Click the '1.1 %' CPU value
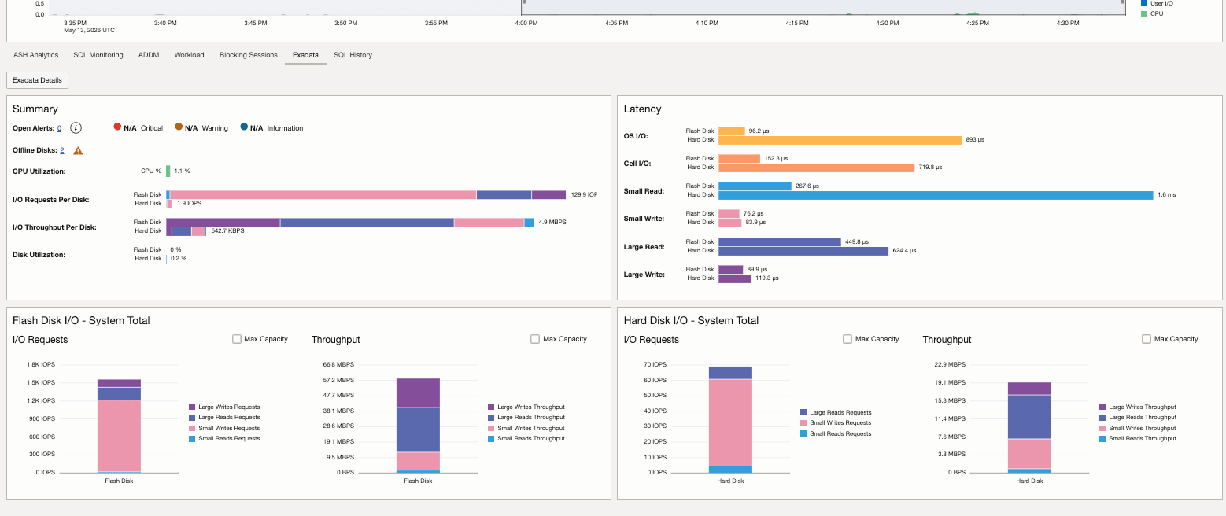The image size is (1226, 516). [x=182, y=171]
